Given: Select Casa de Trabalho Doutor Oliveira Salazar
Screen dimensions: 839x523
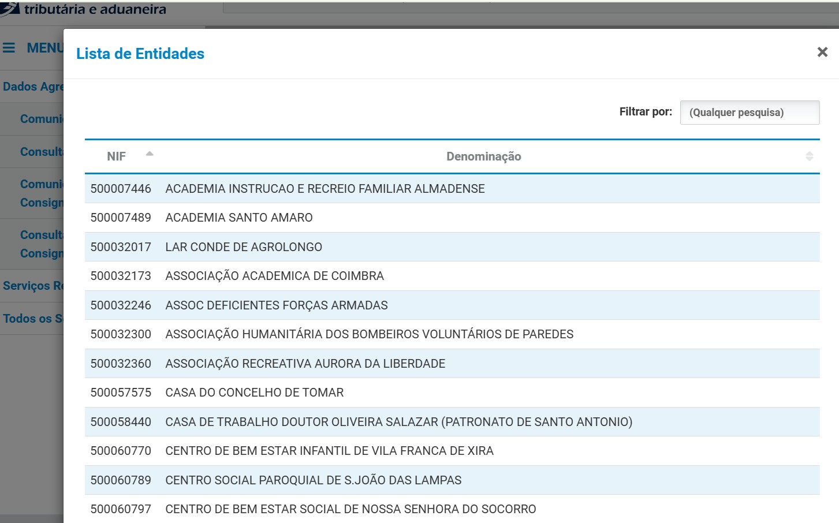Looking at the screenshot, I should 398,422.
